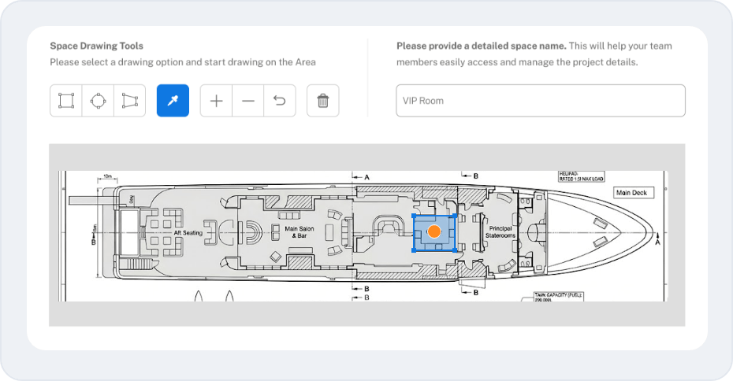Click the helipad rating note
Image resolution: width=733 pixels, height=381 pixels.
pos(582,176)
